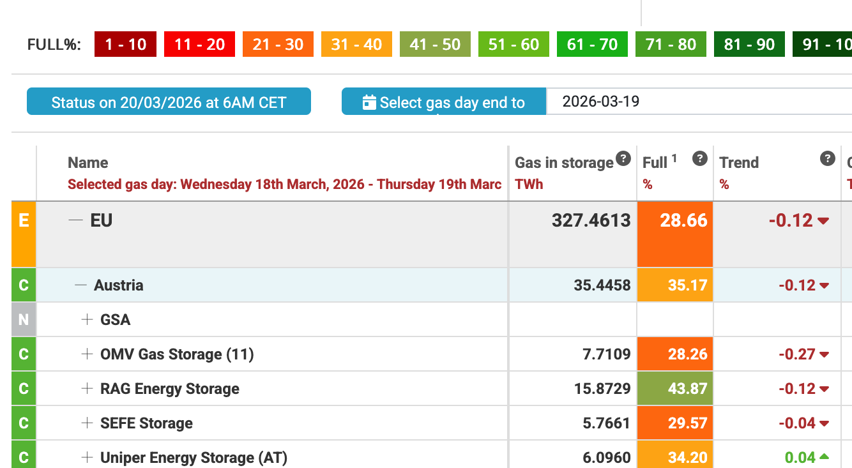
Task: Click the green C badge beside Austria
Action: coord(24,285)
